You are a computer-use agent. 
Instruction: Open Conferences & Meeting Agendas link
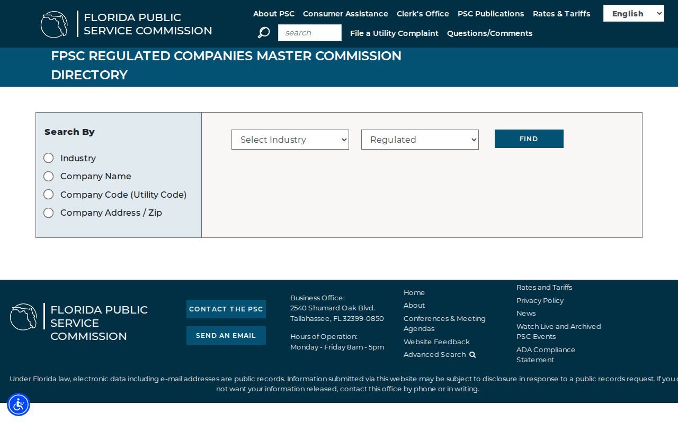(x=444, y=323)
